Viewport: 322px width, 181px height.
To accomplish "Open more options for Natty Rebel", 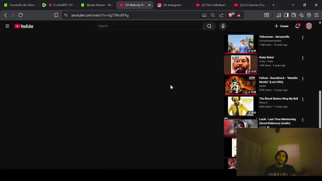I will click(303, 58).
